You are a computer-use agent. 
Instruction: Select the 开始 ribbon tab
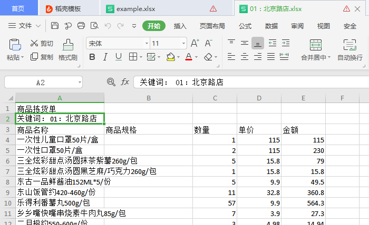pyautogui.click(x=154, y=26)
